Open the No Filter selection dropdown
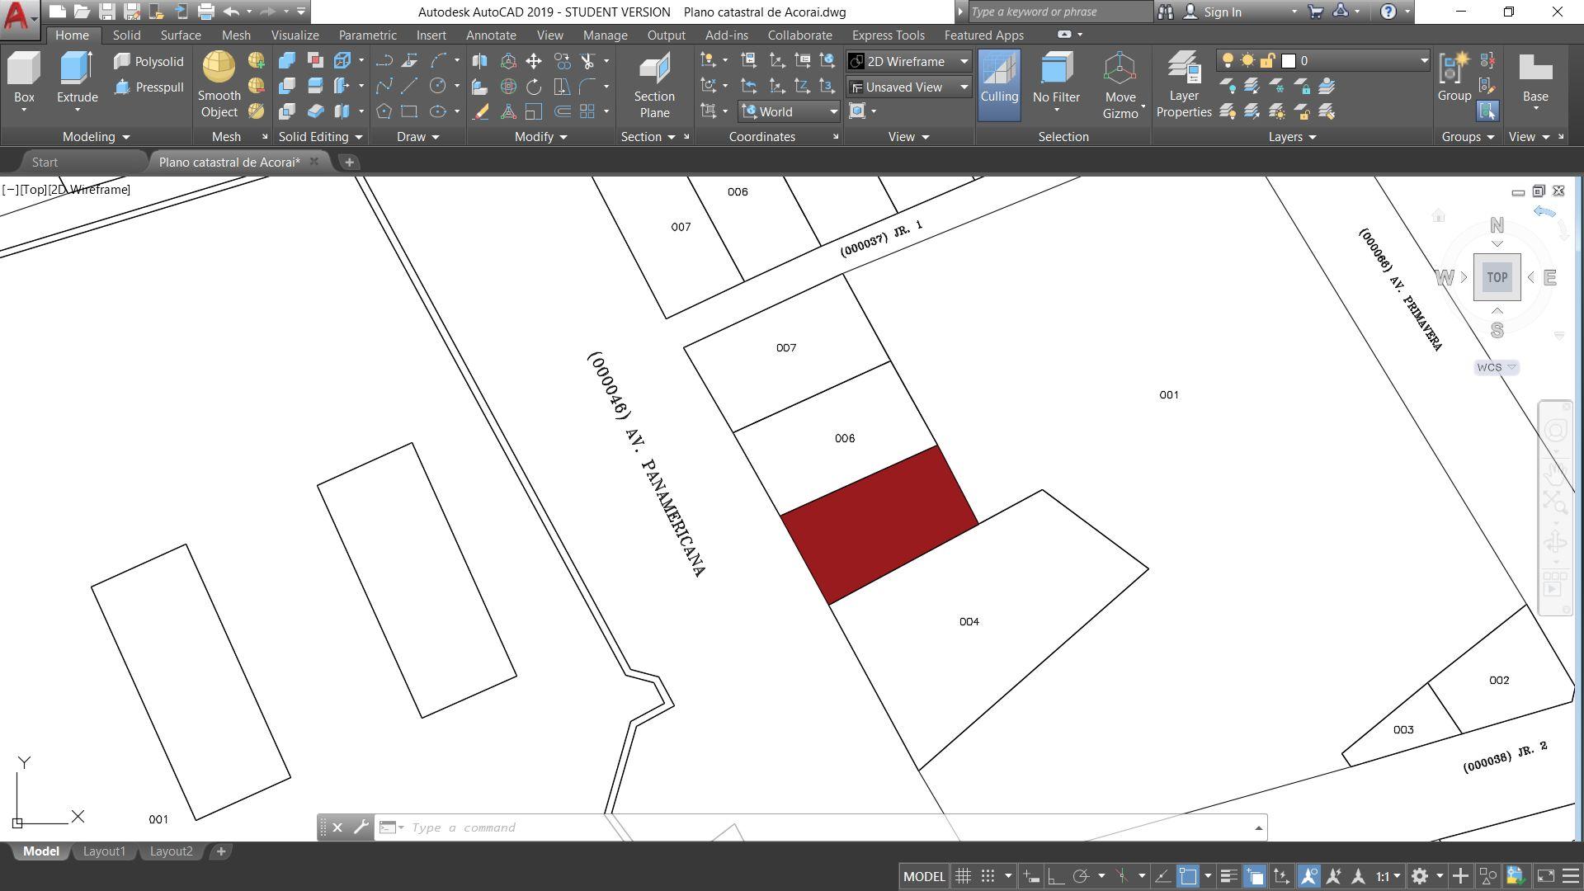Image resolution: width=1584 pixels, height=891 pixels. pyautogui.click(x=1056, y=81)
